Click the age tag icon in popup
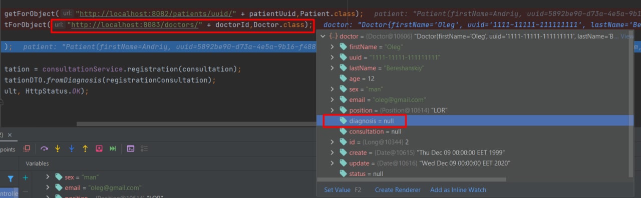 click(343, 78)
